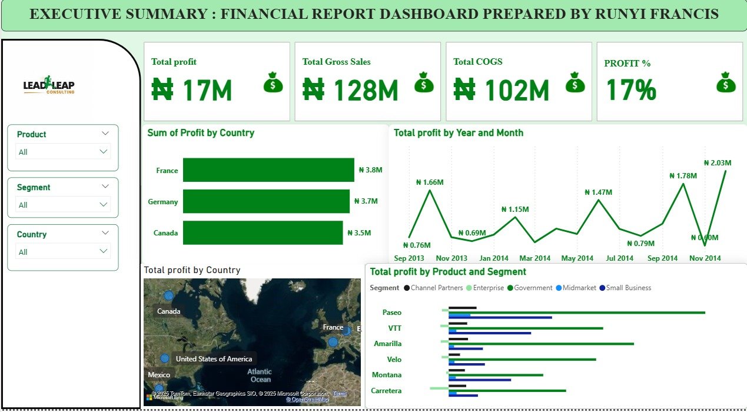Viewport: 747px width, 412px height.
Task: Collapse the Country slicer header chevron
Action: point(105,233)
